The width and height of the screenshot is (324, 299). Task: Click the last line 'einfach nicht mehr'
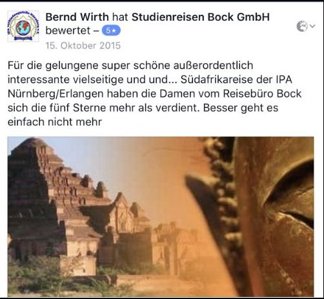[x=55, y=122]
